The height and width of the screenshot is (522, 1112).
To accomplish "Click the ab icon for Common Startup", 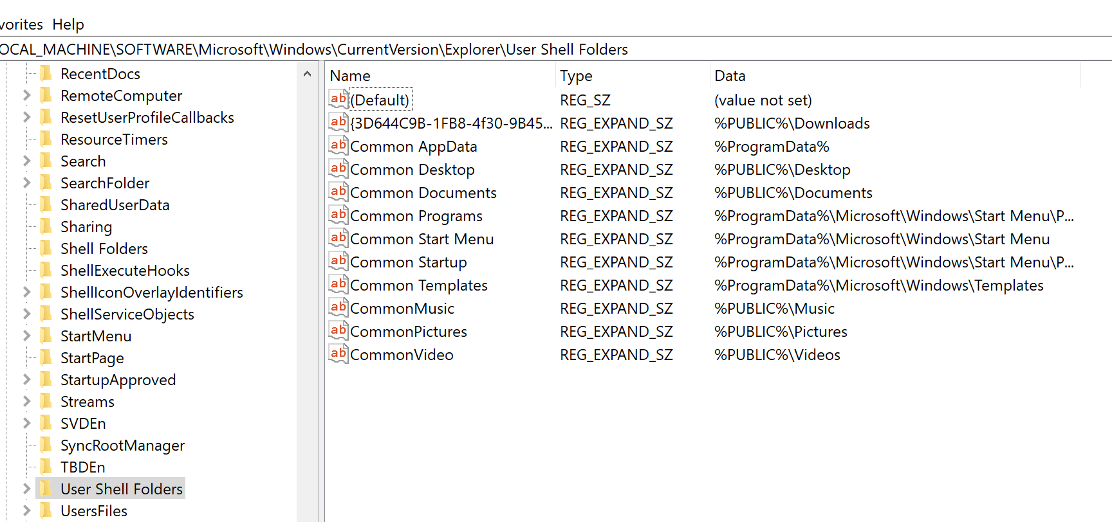I will click(x=338, y=261).
